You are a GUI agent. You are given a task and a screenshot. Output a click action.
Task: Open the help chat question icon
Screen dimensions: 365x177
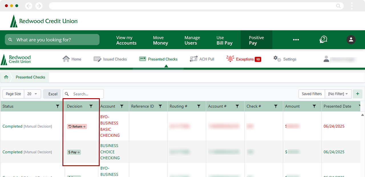(x=323, y=40)
